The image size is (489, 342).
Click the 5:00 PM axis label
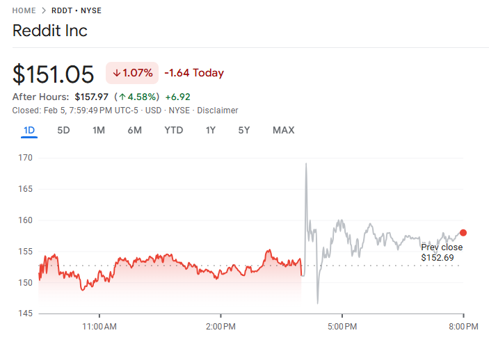342,326
